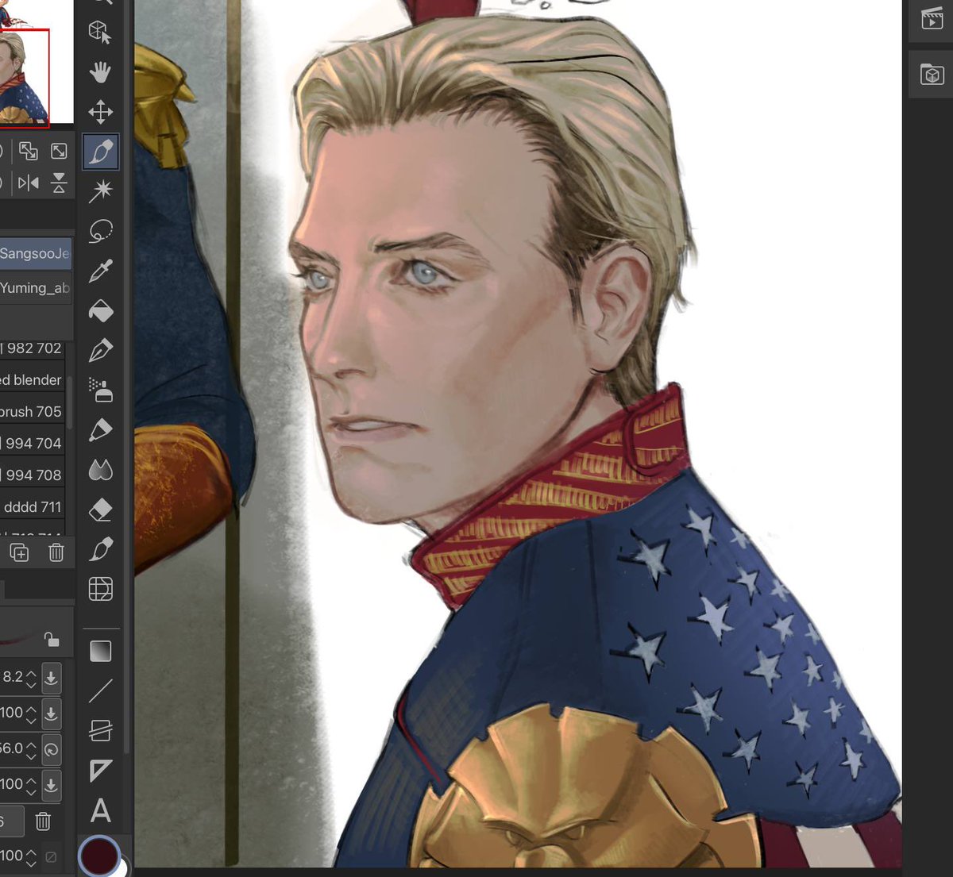
Task: Select the Auto select magic wand tool
Action: coord(100,190)
